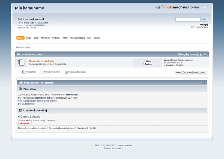Image resolution: width=224 pixels, height=159 pixels.
Task: Open the Administri menu item
Action: tap(45, 38)
